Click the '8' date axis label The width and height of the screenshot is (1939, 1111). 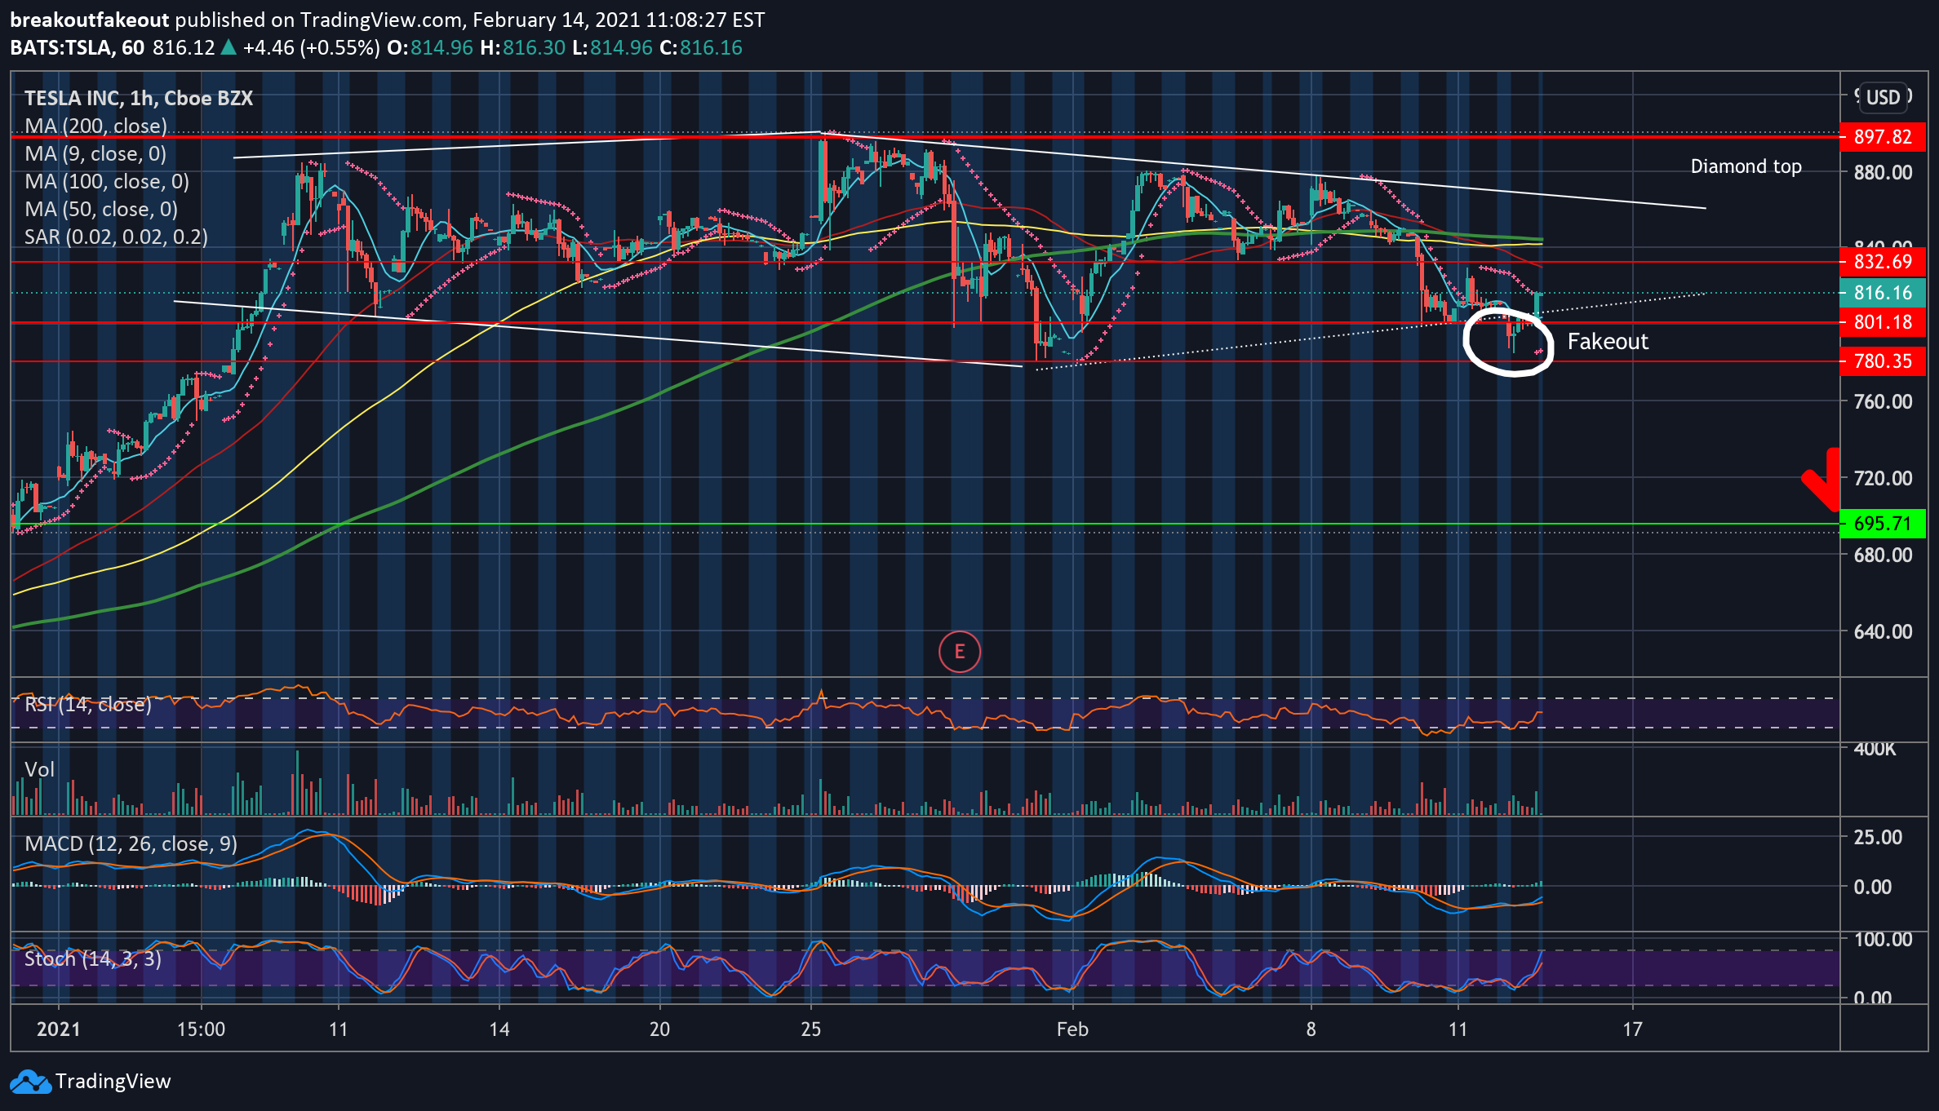(1311, 1029)
